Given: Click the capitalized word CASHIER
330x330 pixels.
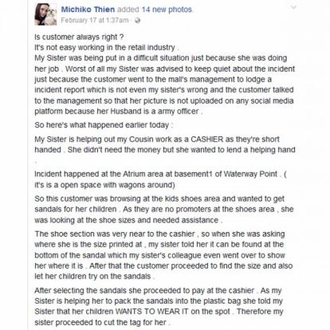Looking at the screenshot, I should tap(207, 139).
